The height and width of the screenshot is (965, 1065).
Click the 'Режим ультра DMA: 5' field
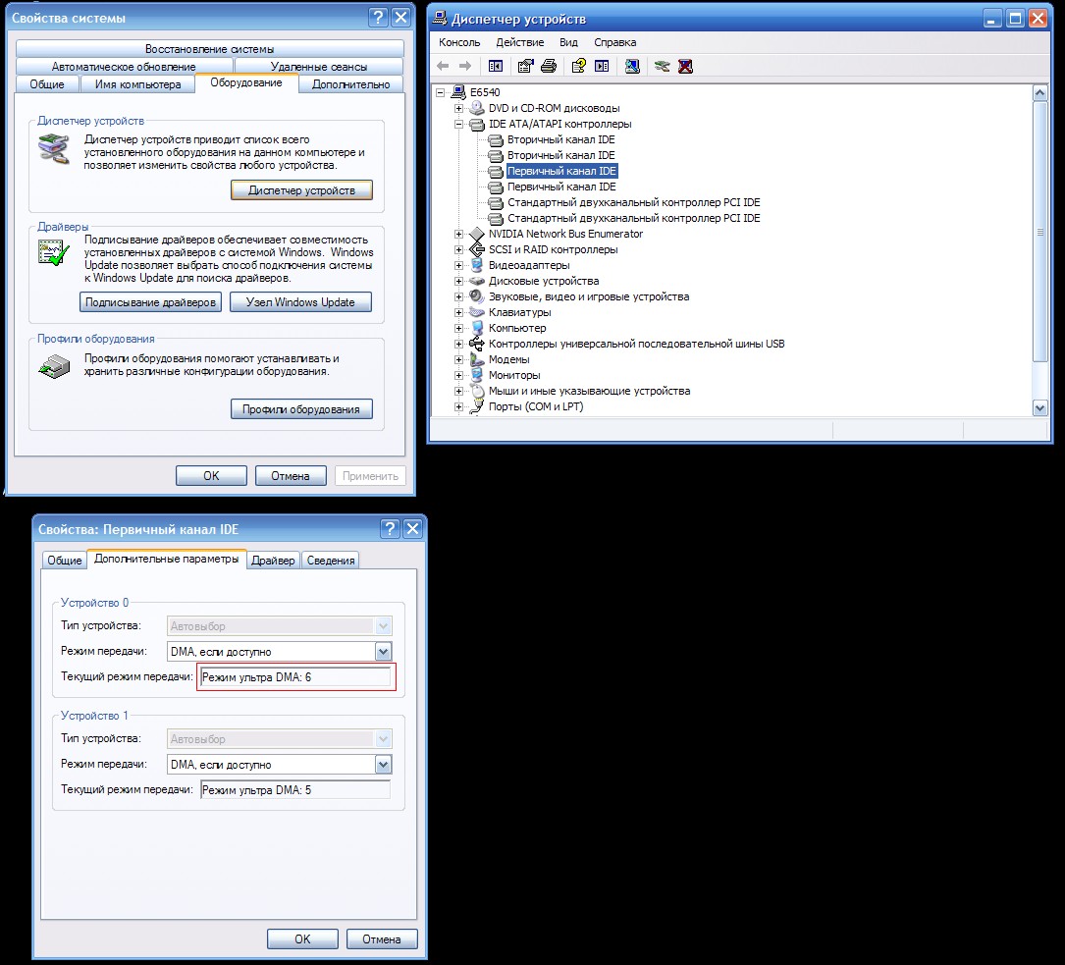295,790
